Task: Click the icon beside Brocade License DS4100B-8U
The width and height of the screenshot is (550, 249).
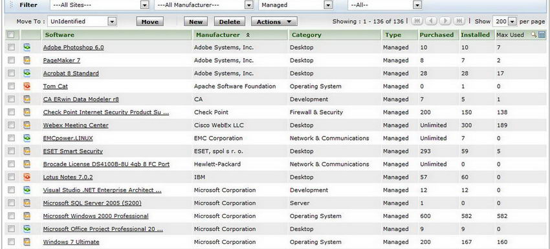Action: [27, 164]
